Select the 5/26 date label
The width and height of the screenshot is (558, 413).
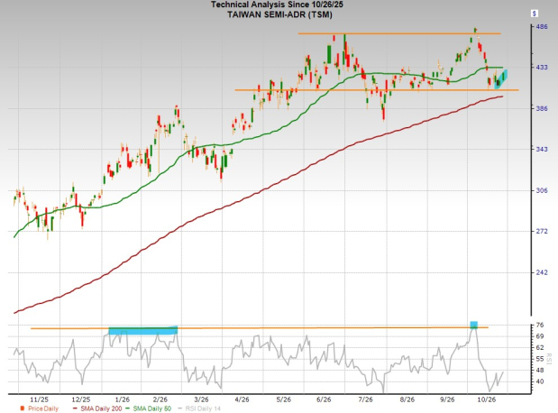pos(284,399)
